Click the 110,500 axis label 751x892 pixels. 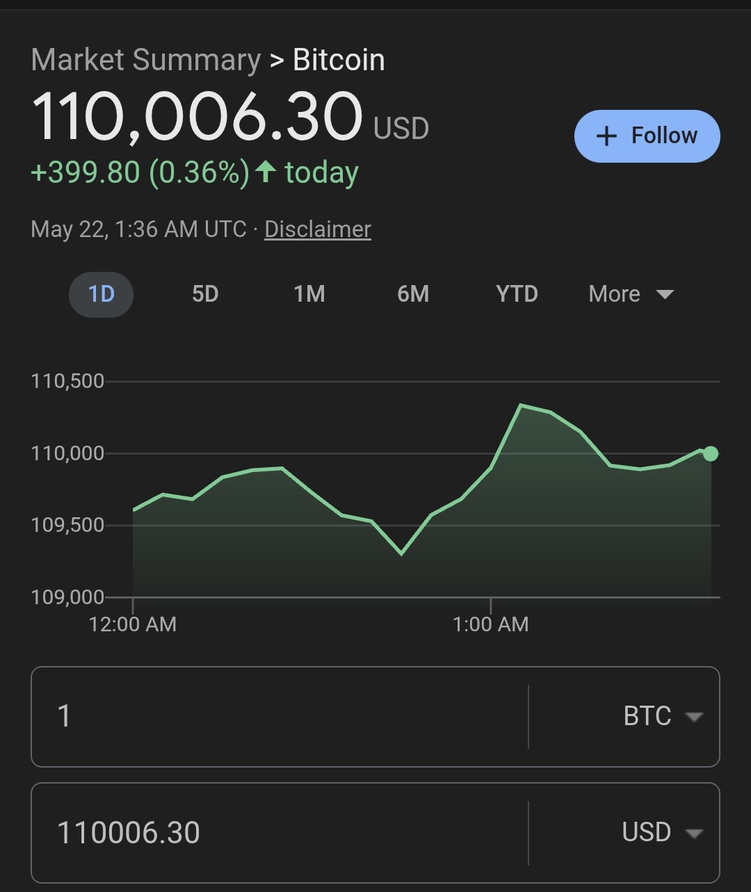pos(67,381)
